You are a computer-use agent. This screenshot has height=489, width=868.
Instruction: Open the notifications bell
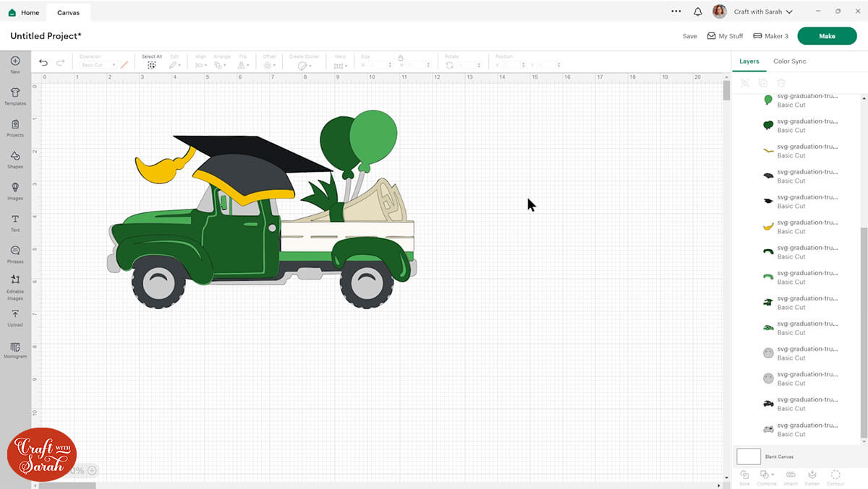point(697,12)
